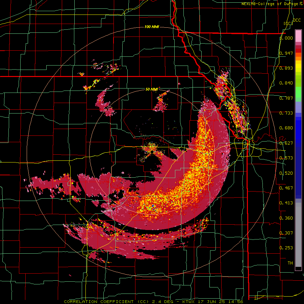
Task: Click the 14:56 time stamp
Action: tap(236, 302)
